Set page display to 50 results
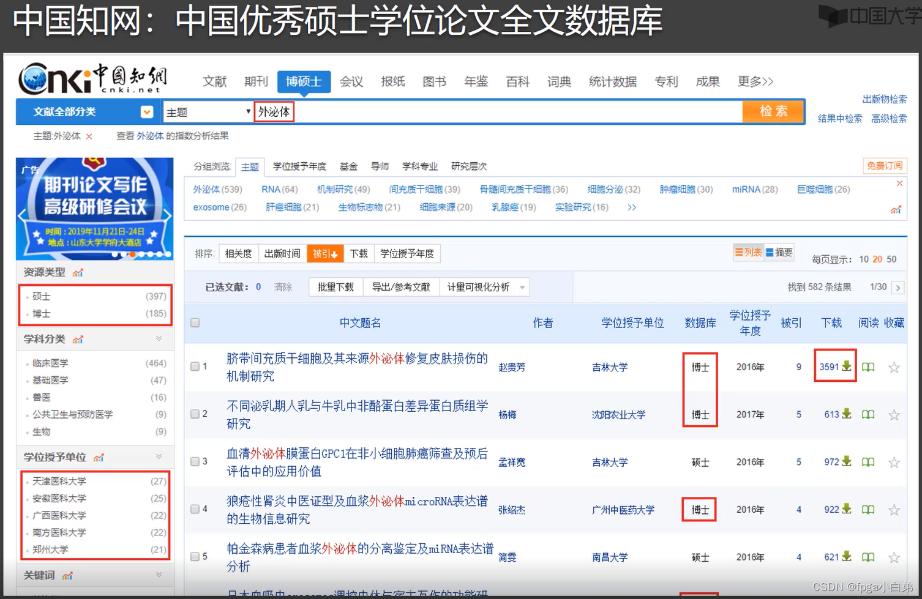Viewport: 922px width, 599px height. pos(891,259)
